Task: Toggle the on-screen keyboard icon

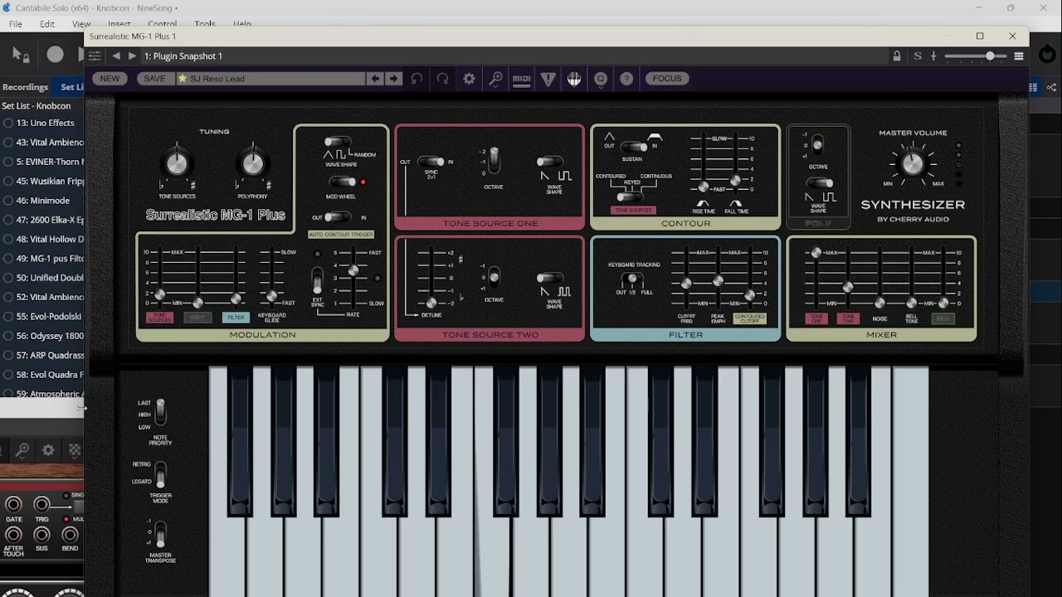Action: [574, 79]
